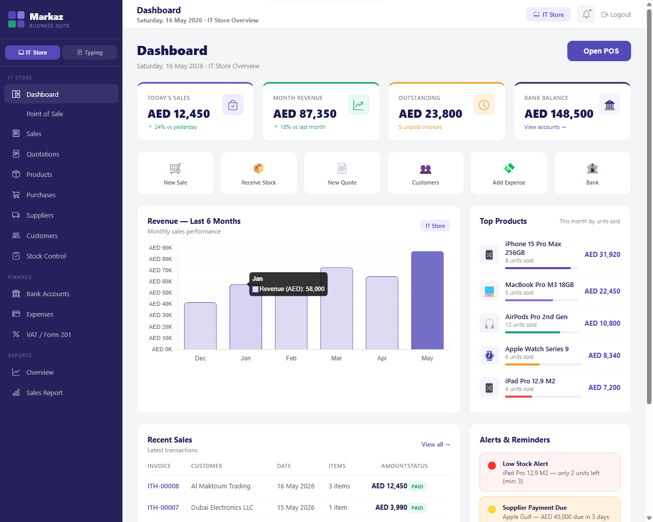Viewport: 653px width, 522px height.
Task: Click the VAT percent sidebar icon
Action: (x=16, y=334)
